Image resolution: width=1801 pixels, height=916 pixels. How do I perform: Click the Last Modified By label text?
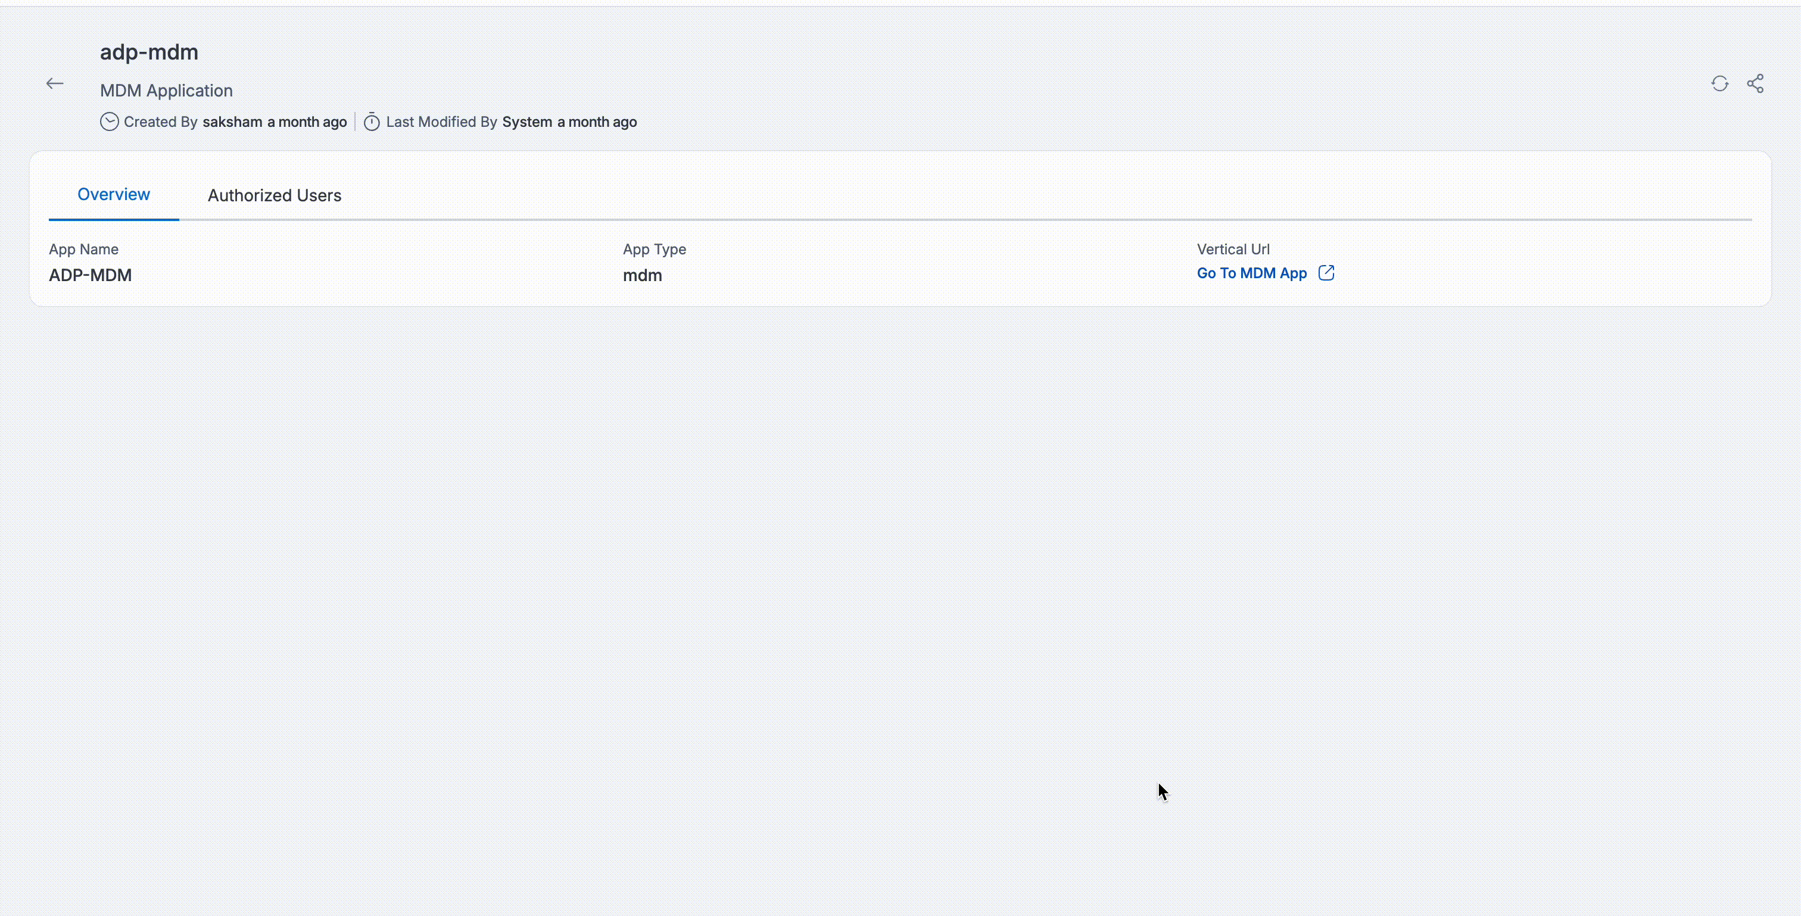pyautogui.click(x=441, y=121)
